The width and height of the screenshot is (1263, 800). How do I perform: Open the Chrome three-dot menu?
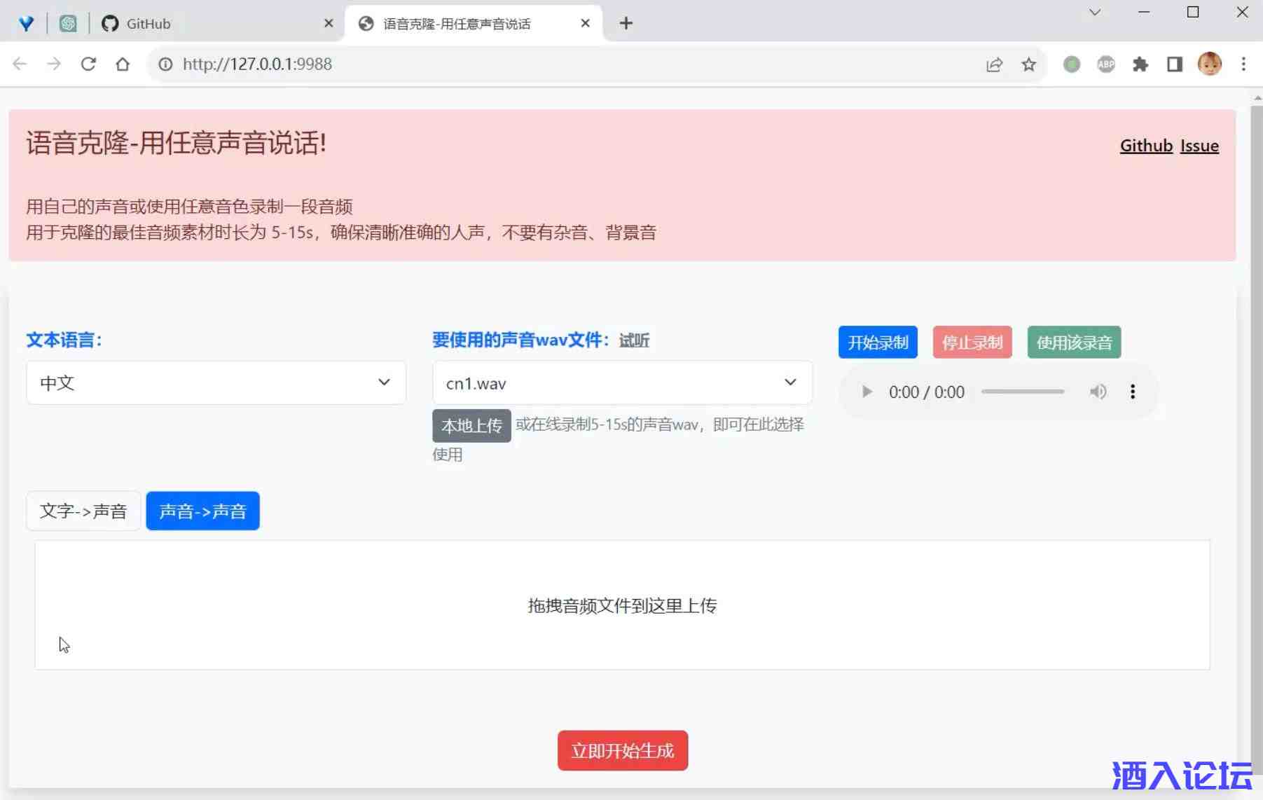pyautogui.click(x=1243, y=64)
